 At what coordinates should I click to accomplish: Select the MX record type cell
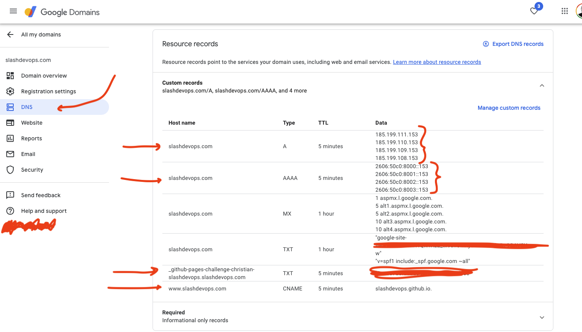coord(287,214)
